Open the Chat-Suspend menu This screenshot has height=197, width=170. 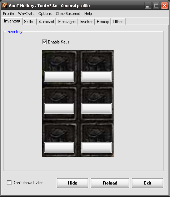pos(68,14)
